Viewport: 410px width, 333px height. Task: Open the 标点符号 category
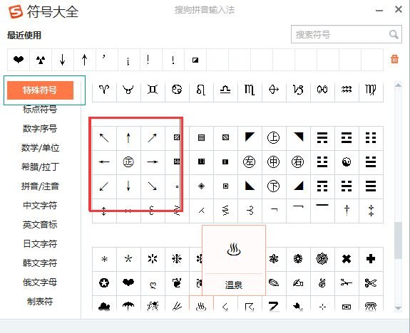pos(40,110)
